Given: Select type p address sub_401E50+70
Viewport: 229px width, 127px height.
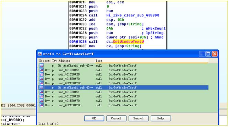Looking at the screenshot, I should pyautogui.click(x=69, y=79).
